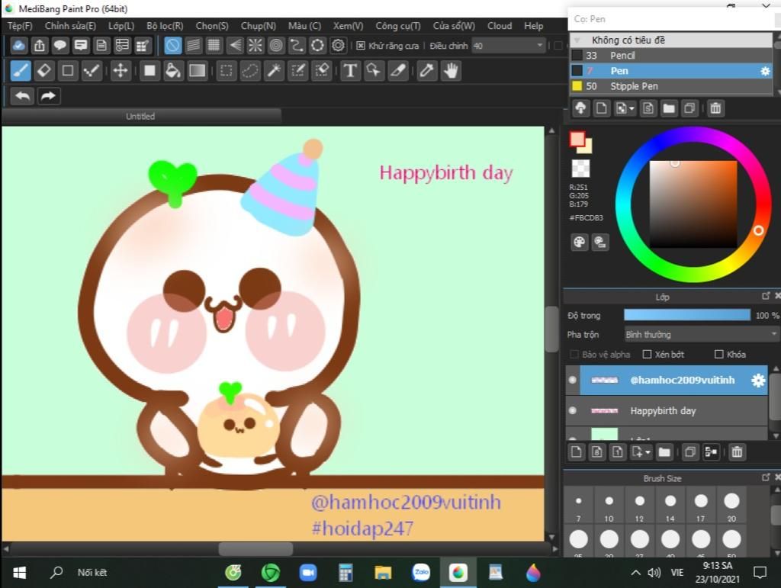This screenshot has height=588, width=781.
Task: Select the Pencil brush
Action: [x=671, y=55]
